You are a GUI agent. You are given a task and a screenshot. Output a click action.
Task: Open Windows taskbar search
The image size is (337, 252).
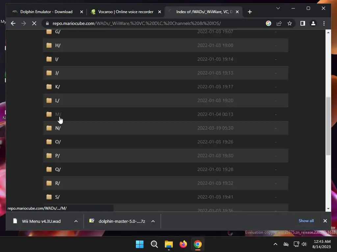point(154,244)
